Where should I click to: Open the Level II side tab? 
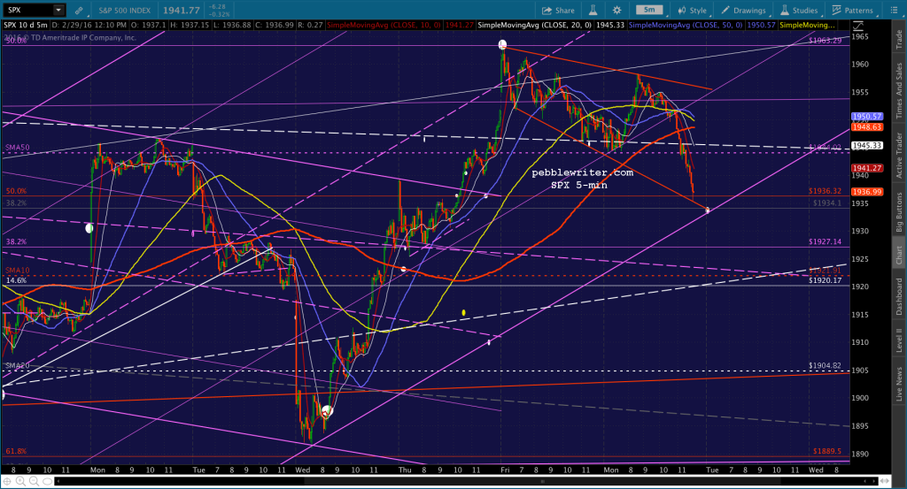(899, 340)
